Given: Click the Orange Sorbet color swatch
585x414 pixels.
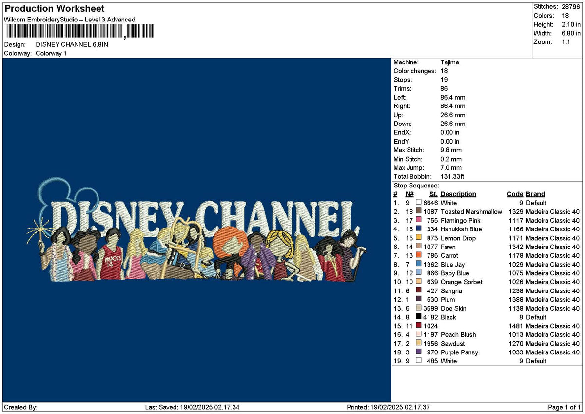Looking at the screenshot, I should click(418, 282).
